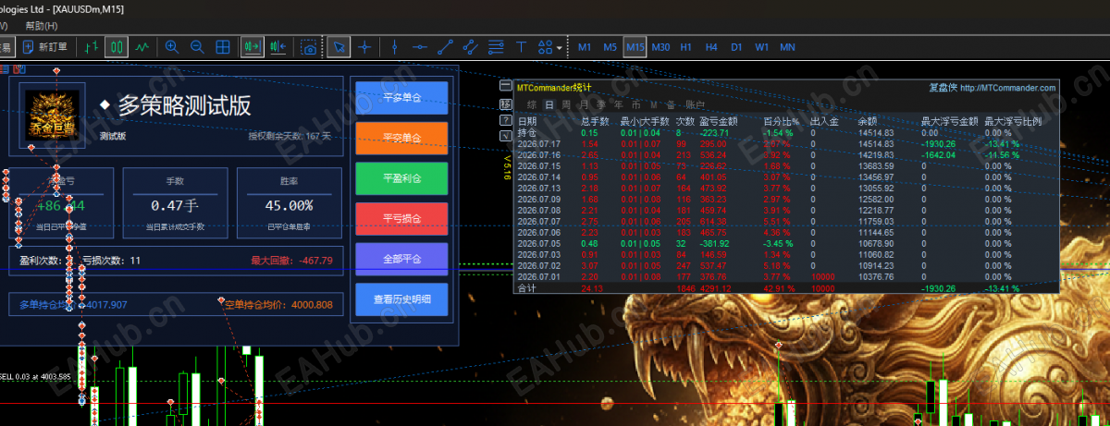Switch timeframe to D1

[736, 46]
